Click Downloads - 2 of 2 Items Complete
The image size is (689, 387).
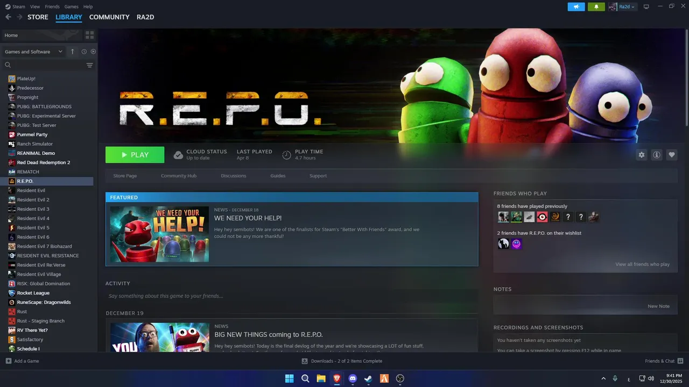coord(347,361)
